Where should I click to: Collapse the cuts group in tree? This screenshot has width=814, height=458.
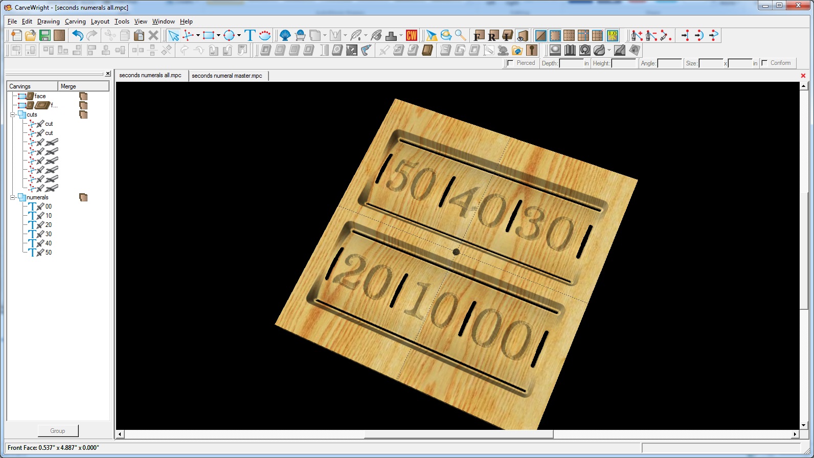[x=13, y=114]
